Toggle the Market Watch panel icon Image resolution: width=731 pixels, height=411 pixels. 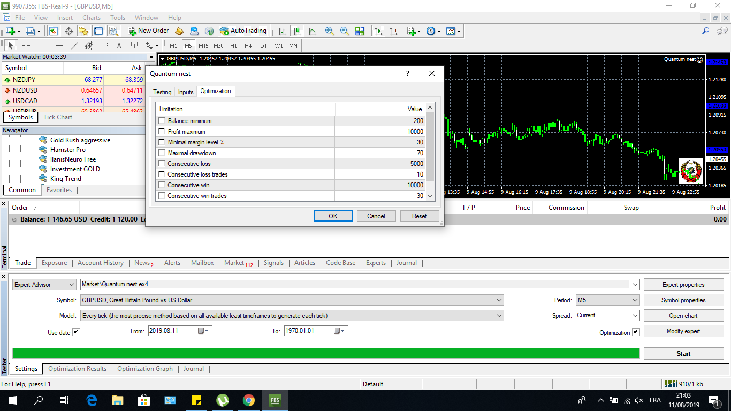click(x=54, y=31)
